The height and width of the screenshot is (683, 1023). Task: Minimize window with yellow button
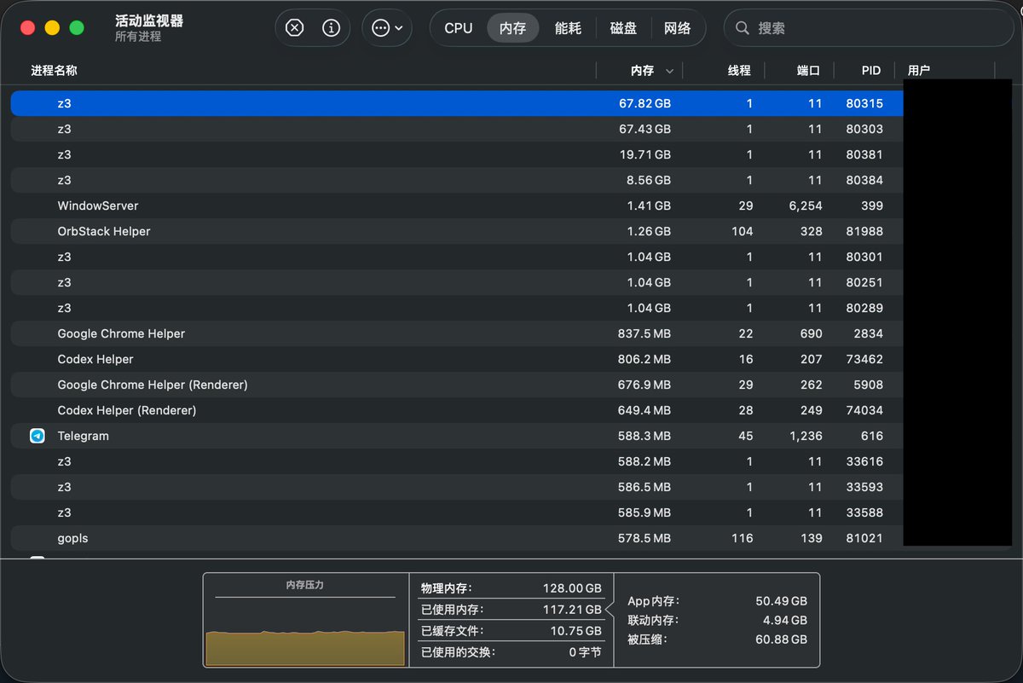tap(52, 28)
